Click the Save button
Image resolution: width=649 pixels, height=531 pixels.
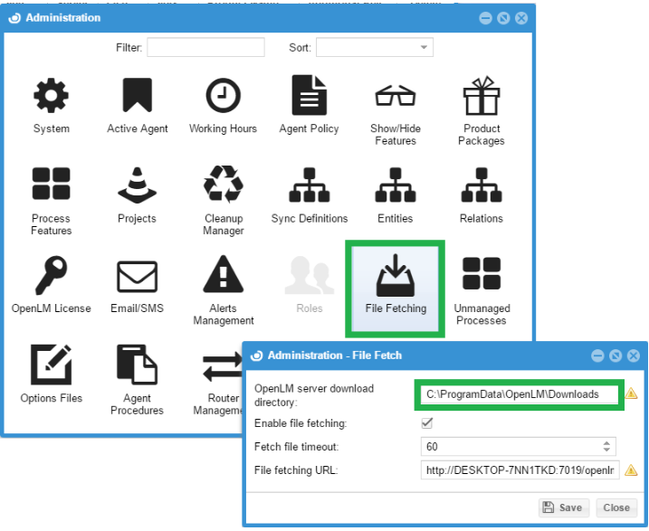[563, 507]
